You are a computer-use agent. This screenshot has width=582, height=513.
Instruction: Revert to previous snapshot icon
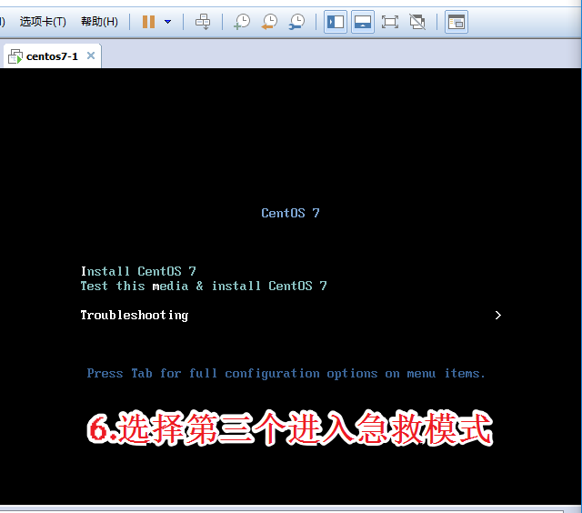pyautogui.click(x=269, y=22)
